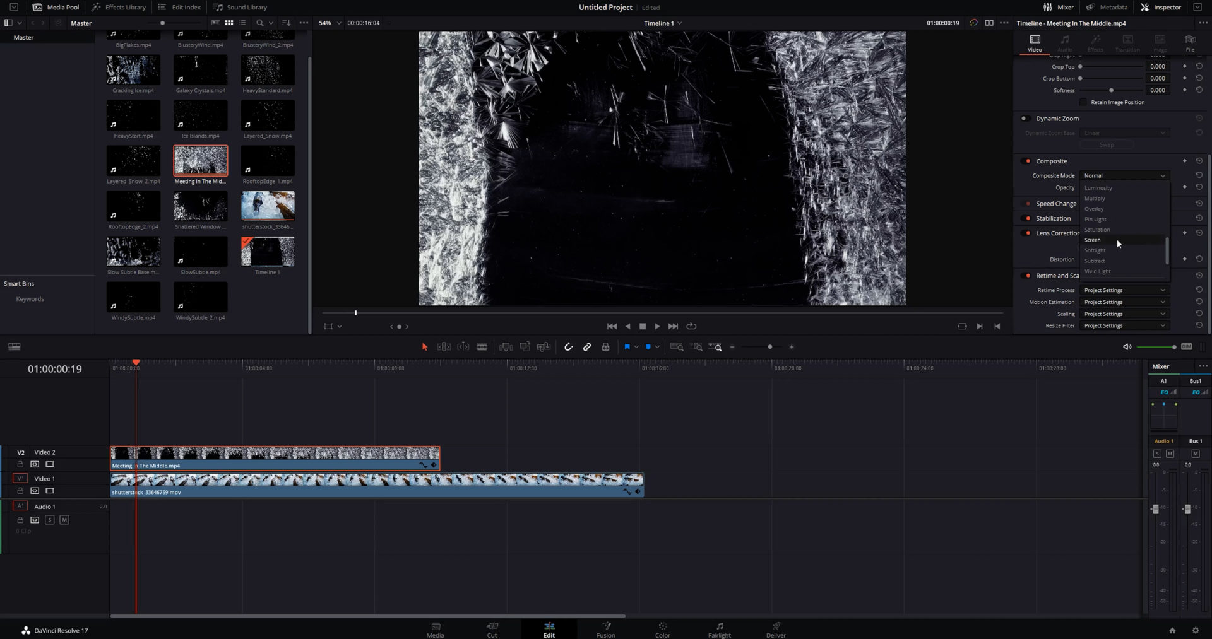Toggle Linked Selection in the timeline toolbar
This screenshot has height=639, width=1212.
587,346
